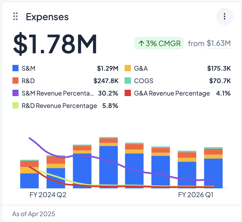Click the teal COGS legend swatch

[128, 81]
